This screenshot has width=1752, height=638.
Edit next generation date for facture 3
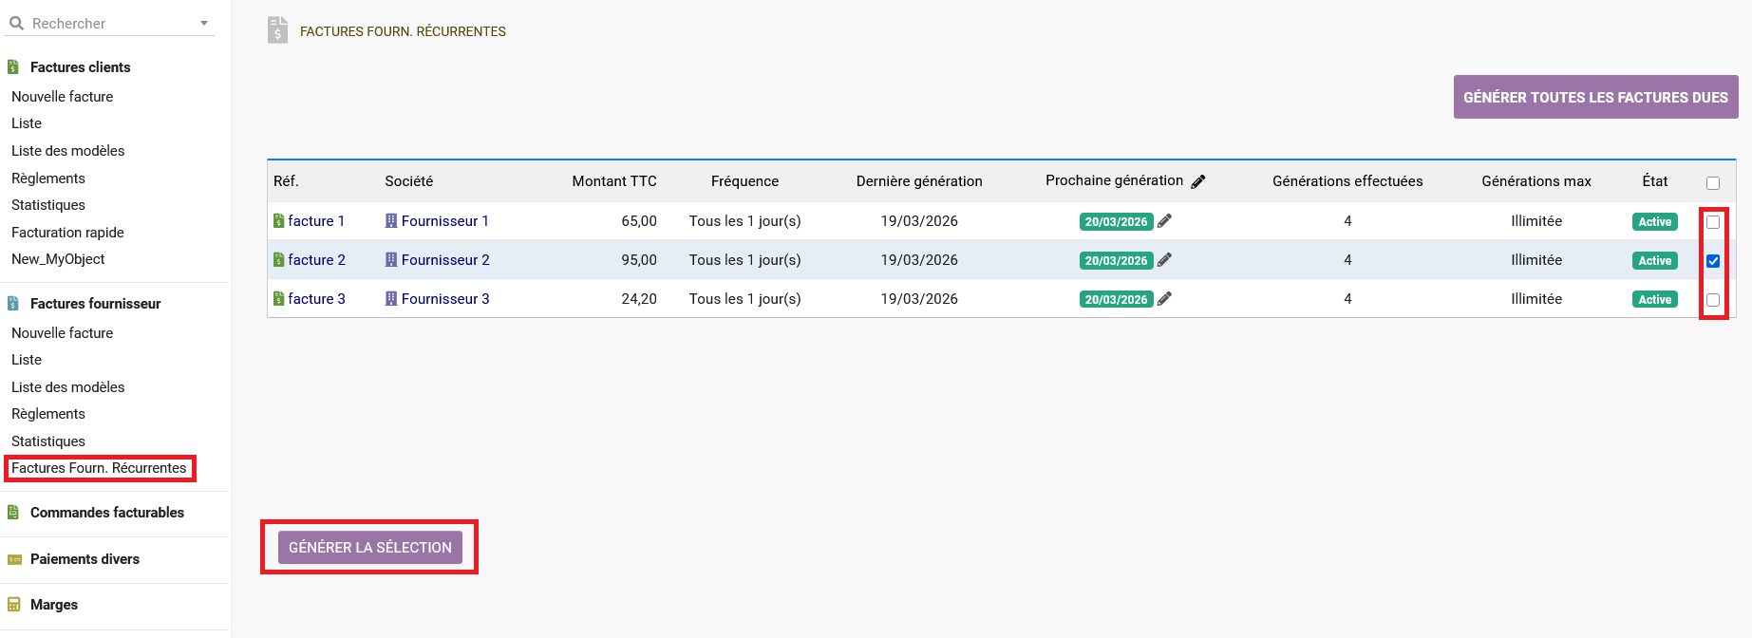point(1164,299)
